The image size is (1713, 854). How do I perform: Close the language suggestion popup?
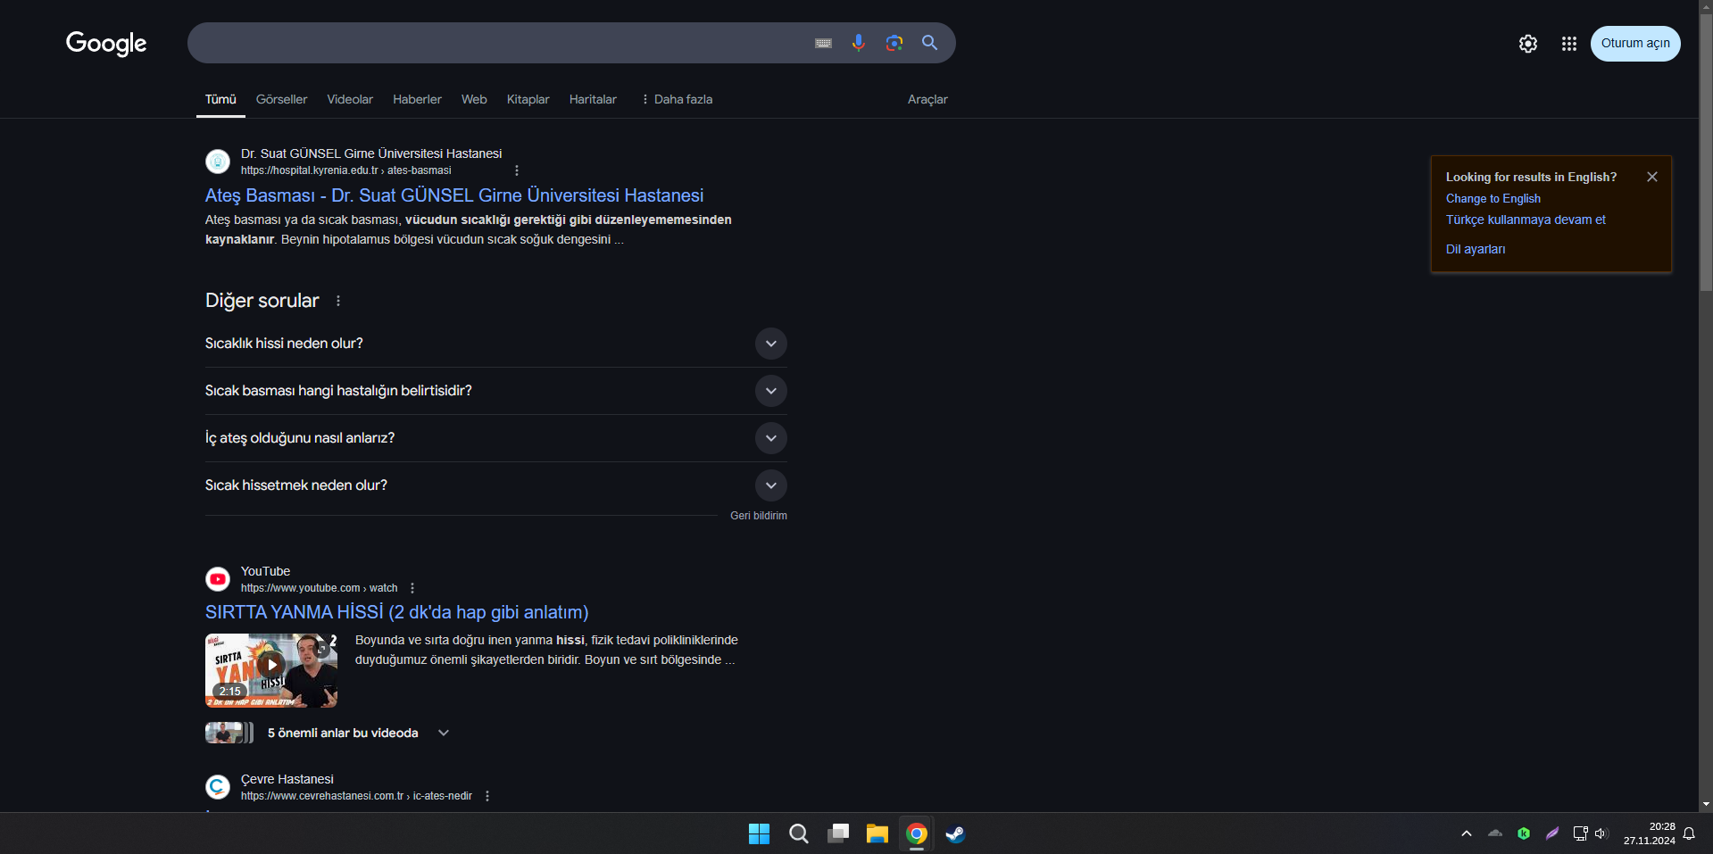coord(1652,177)
